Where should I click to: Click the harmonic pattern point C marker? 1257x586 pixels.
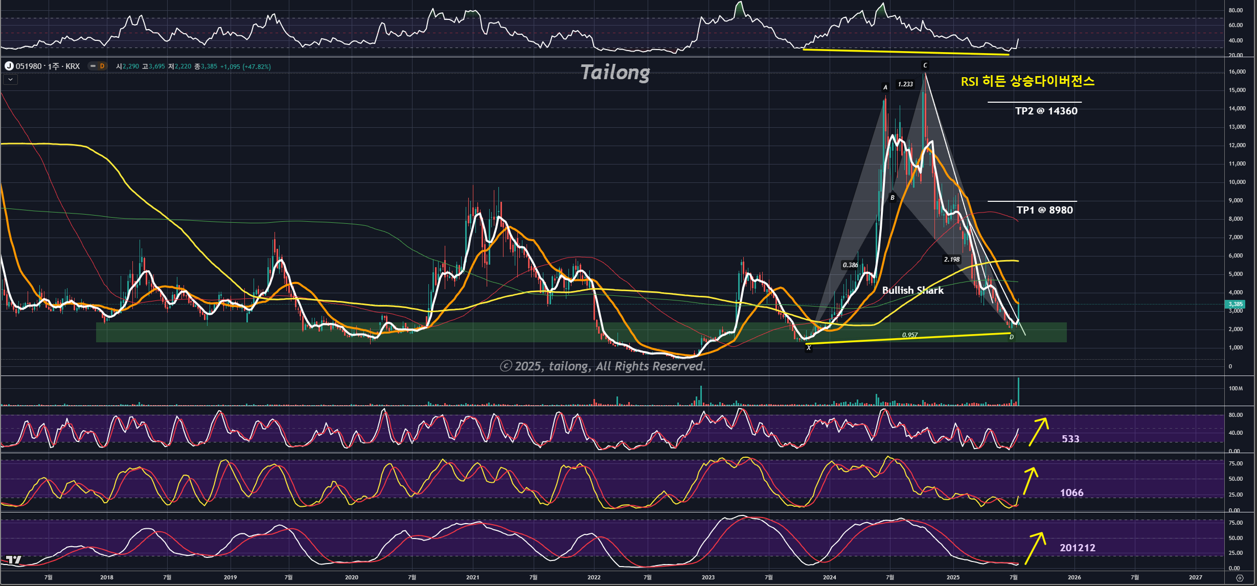coord(925,65)
